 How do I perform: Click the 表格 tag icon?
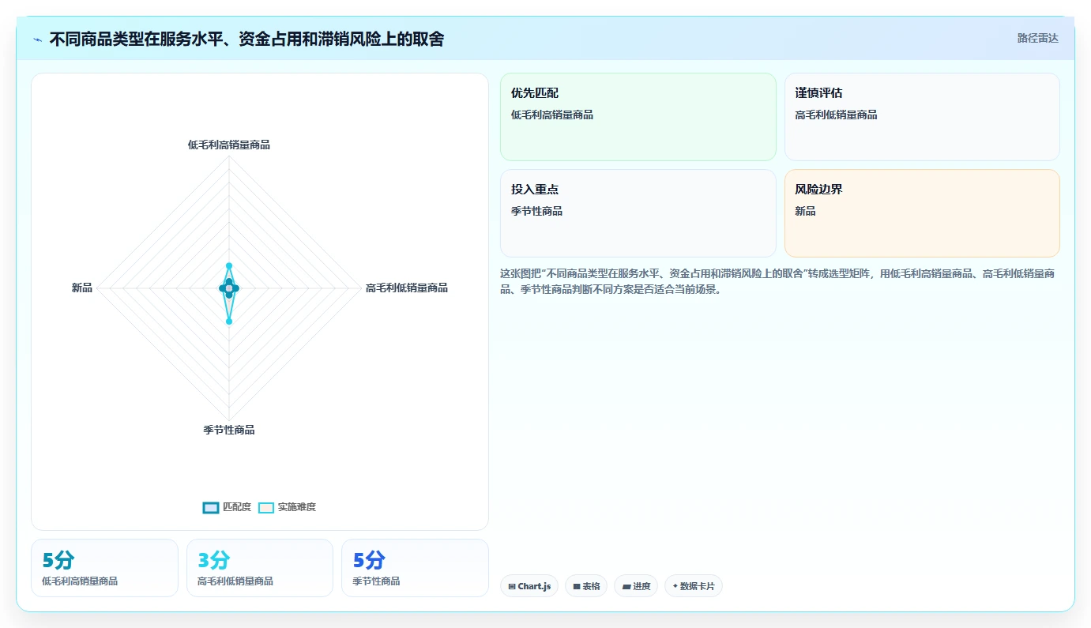pyautogui.click(x=577, y=586)
